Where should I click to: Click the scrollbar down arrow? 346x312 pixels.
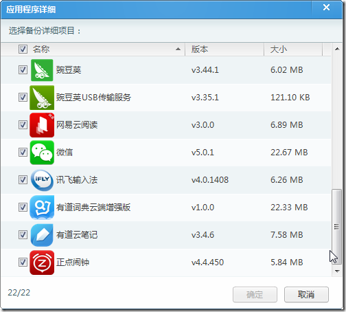pyautogui.click(x=337, y=271)
